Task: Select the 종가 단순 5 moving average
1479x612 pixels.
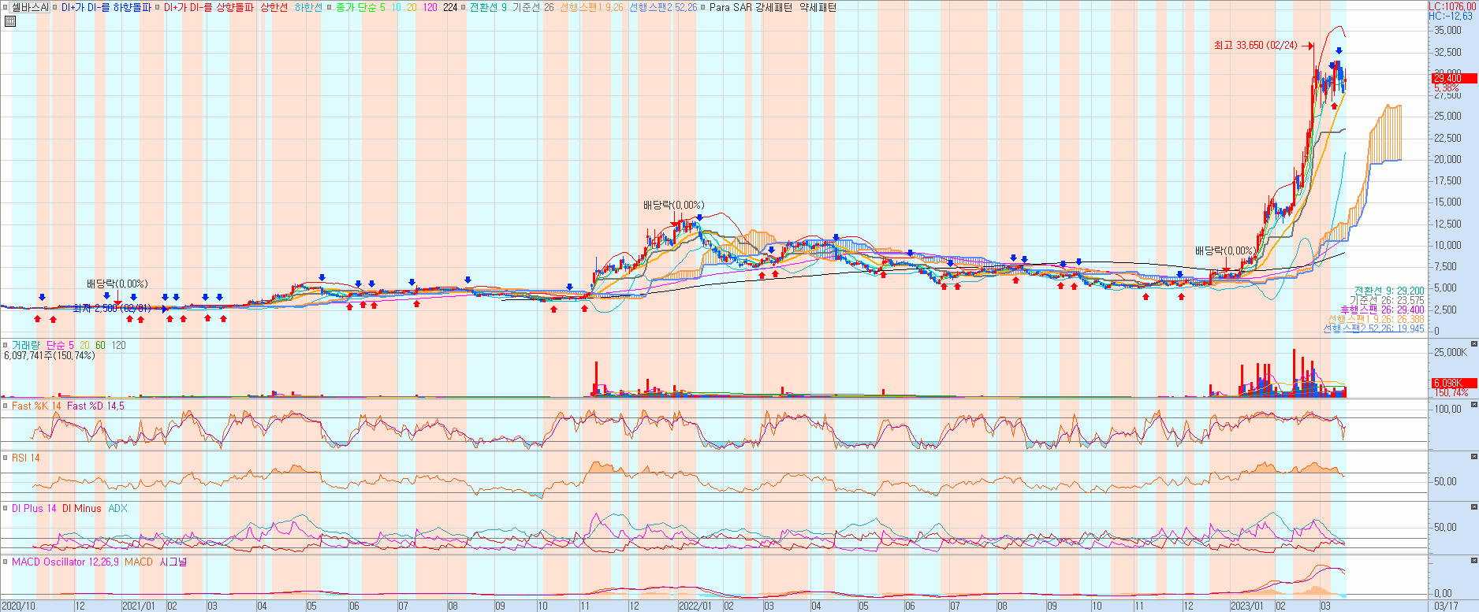Action: click(360, 7)
